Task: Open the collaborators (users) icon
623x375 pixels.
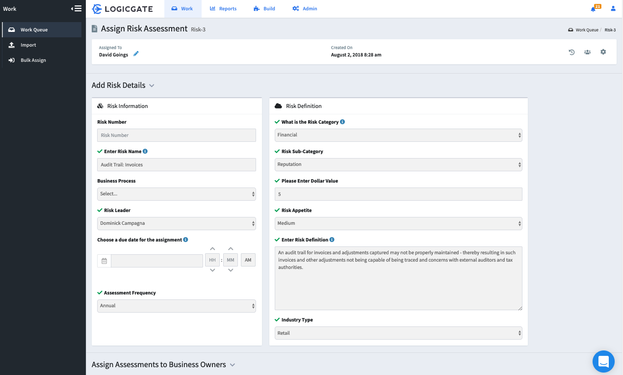Action: point(587,52)
